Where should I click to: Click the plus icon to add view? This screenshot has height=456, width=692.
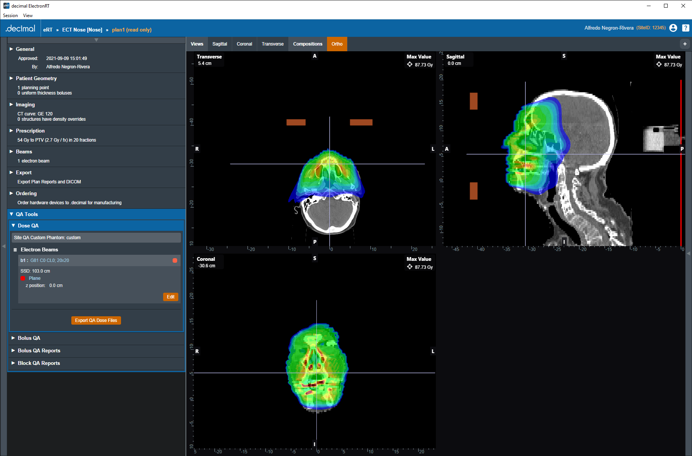tap(685, 44)
